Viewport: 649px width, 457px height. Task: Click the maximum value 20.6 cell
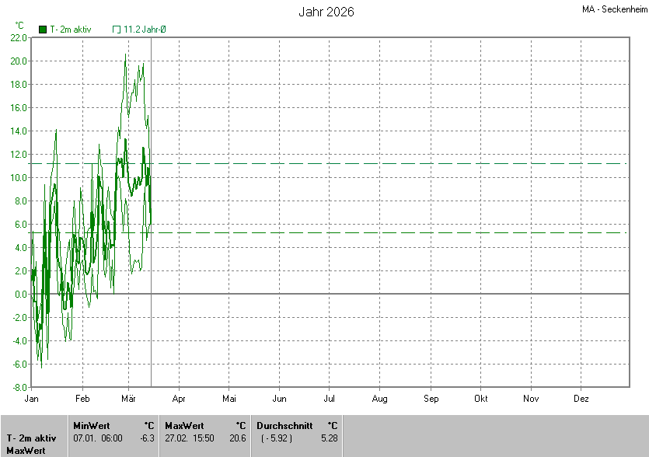click(237, 438)
